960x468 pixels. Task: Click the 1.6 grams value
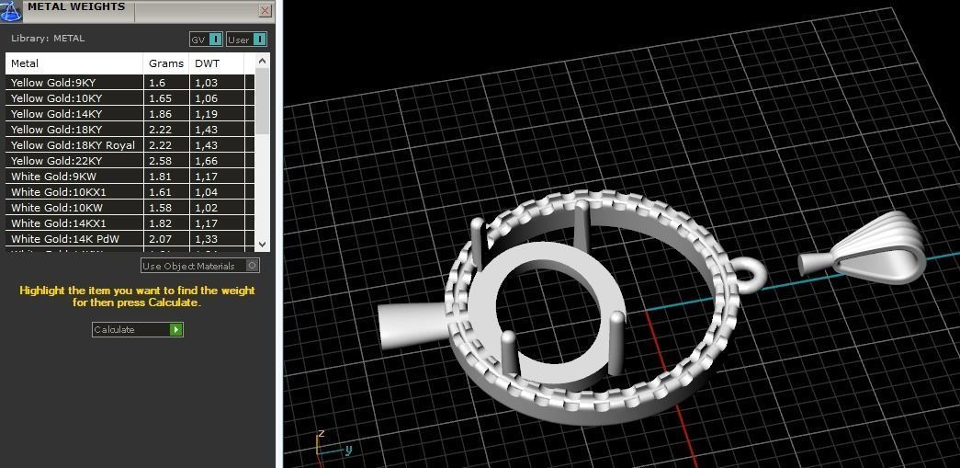click(x=157, y=83)
